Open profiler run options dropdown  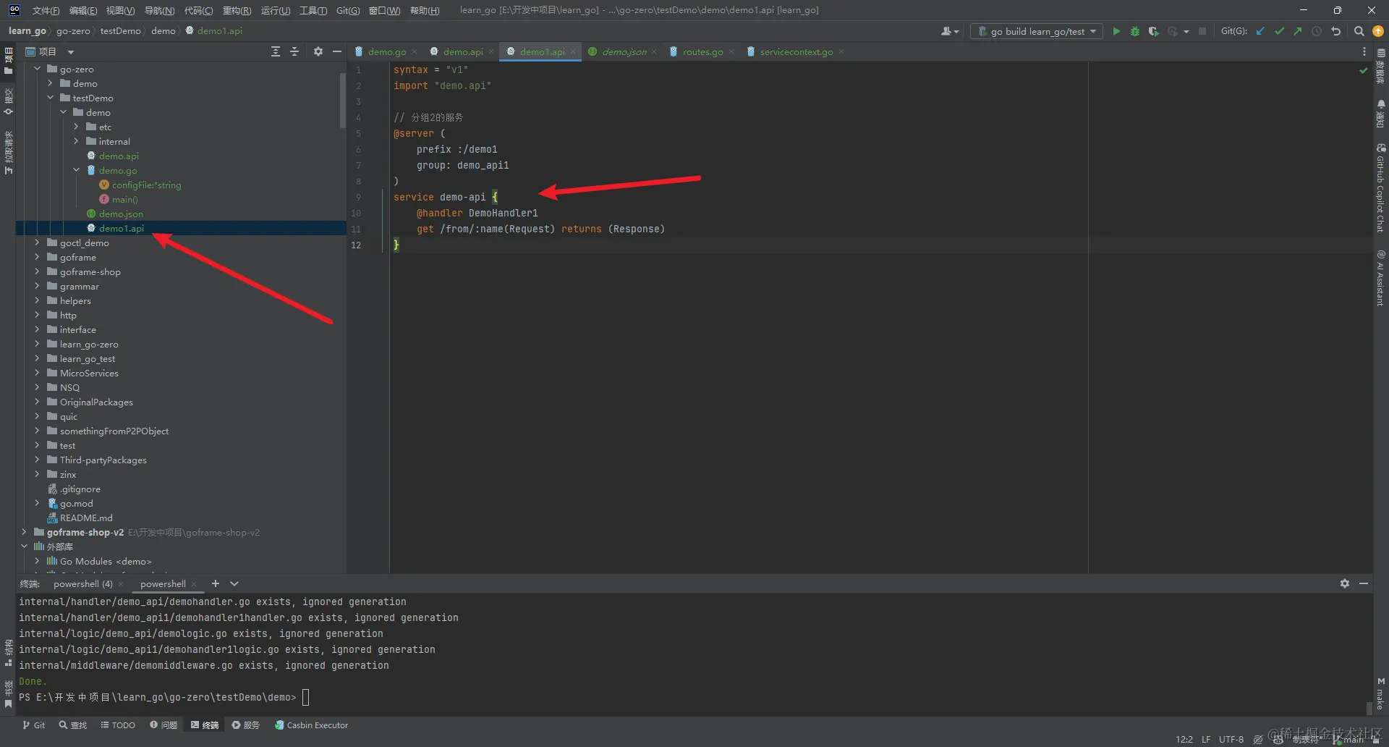click(x=1186, y=31)
